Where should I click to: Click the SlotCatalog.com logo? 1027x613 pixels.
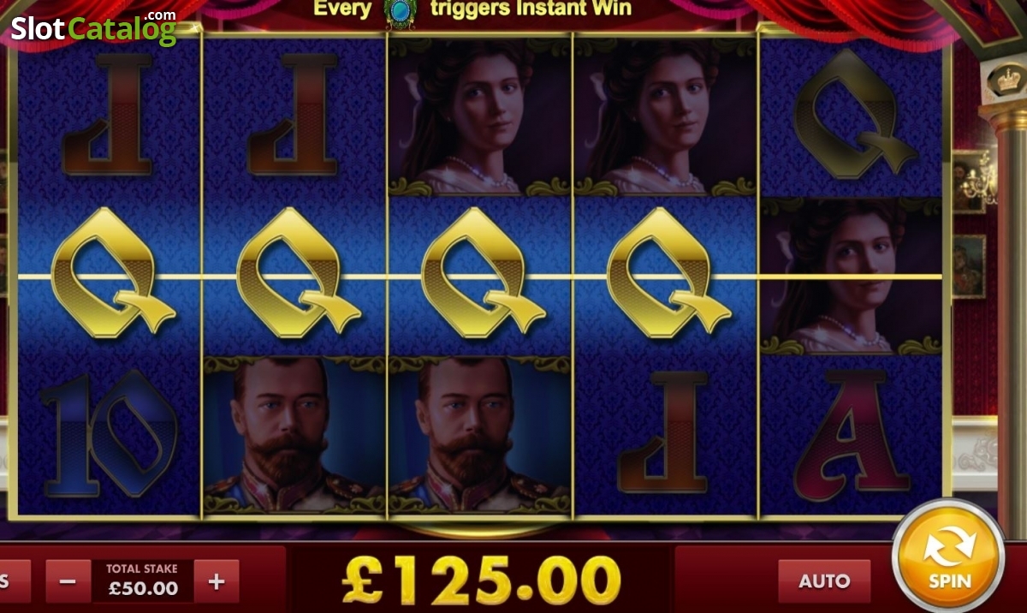click(x=93, y=28)
